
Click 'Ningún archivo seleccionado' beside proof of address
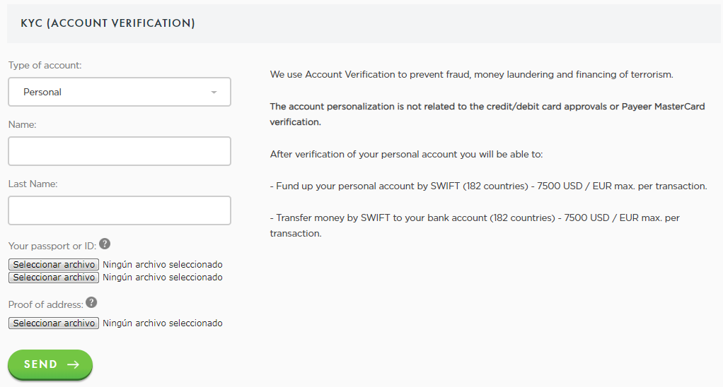[x=162, y=323]
